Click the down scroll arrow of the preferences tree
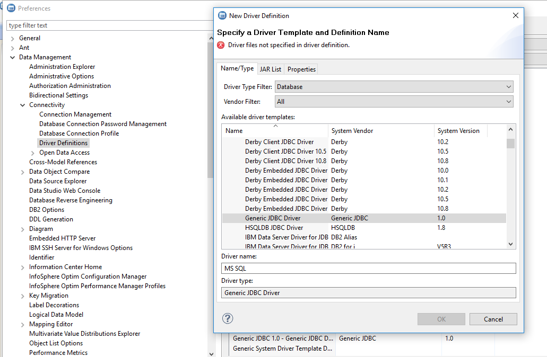 click(211, 353)
